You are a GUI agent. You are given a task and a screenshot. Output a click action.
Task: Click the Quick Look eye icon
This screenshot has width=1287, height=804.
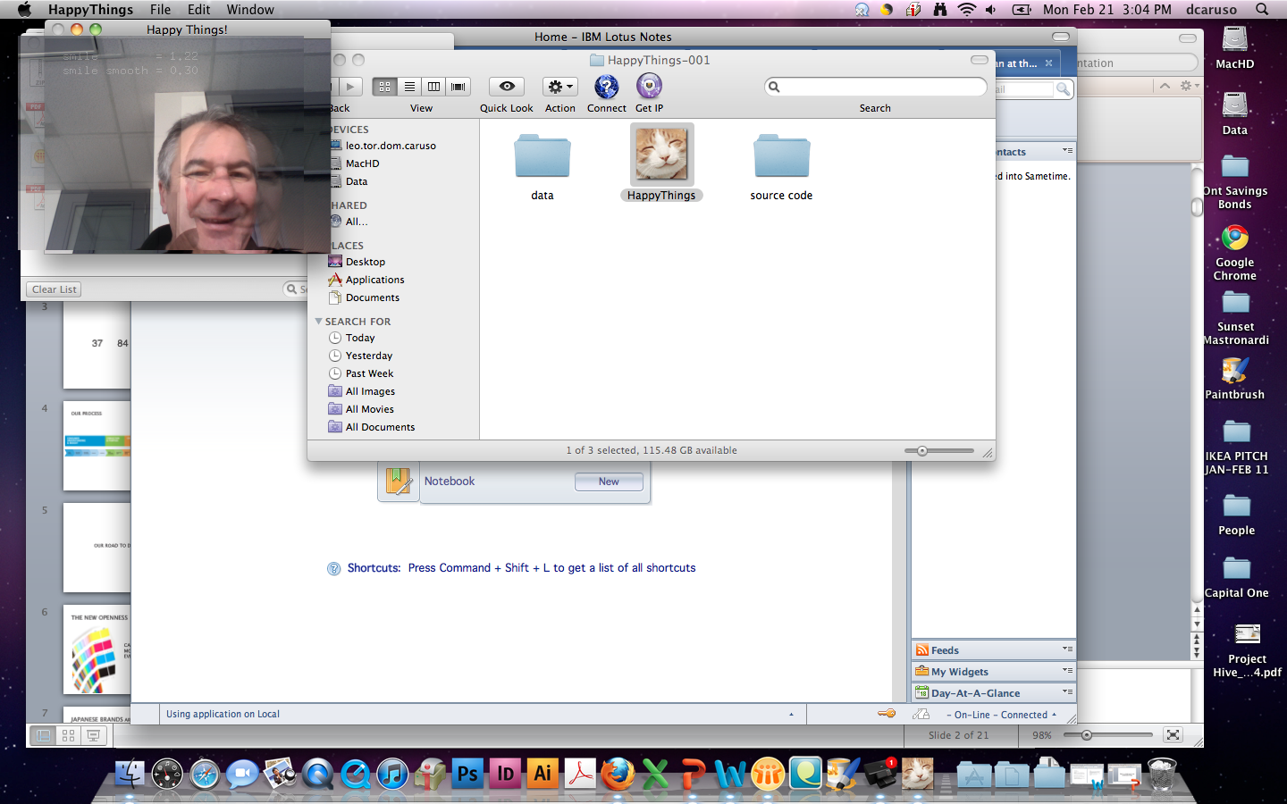(x=507, y=87)
